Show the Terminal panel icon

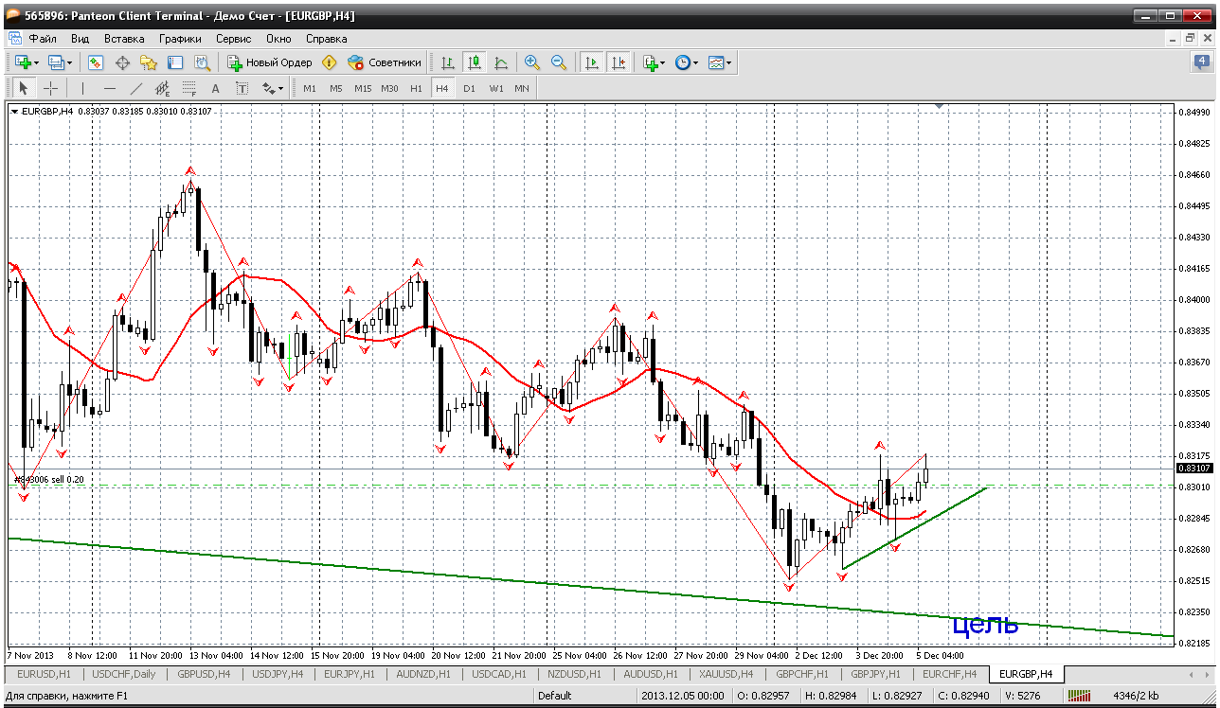(x=175, y=62)
